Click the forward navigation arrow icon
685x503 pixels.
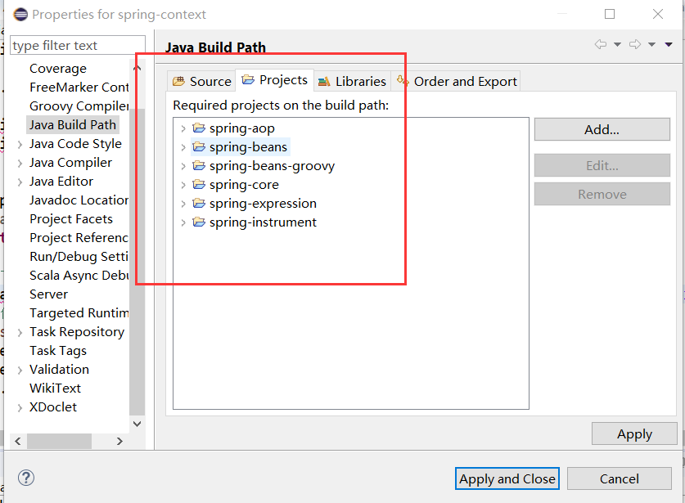(635, 44)
